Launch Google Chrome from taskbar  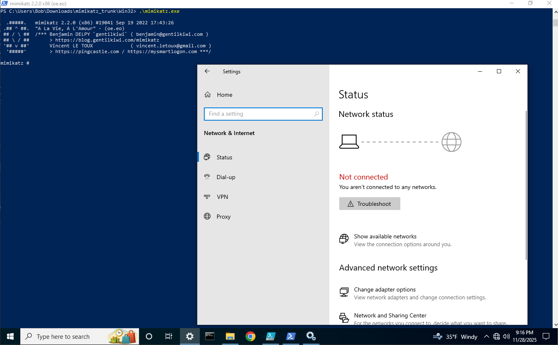click(x=250, y=336)
